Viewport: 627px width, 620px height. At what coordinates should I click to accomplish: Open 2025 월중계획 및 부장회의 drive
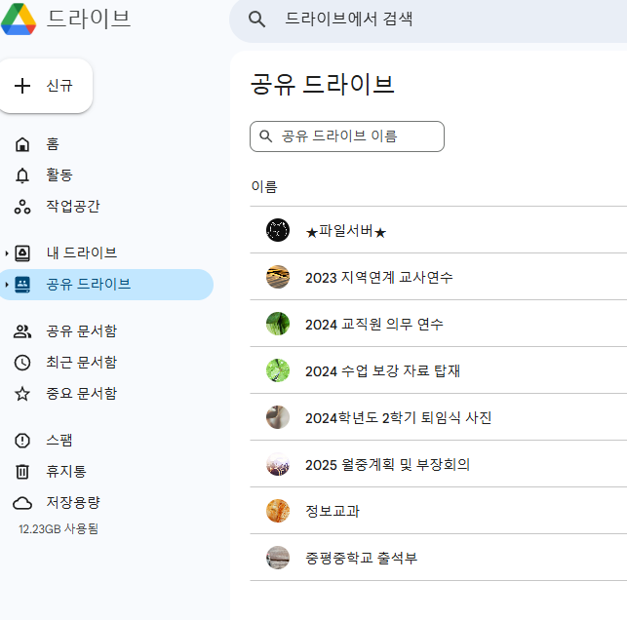[x=438, y=464]
